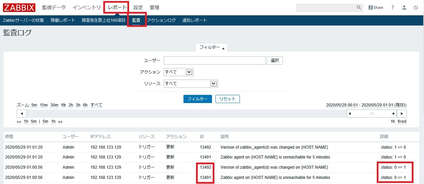Set zoom to 30m
The image size is (424, 184).
click(54, 105)
